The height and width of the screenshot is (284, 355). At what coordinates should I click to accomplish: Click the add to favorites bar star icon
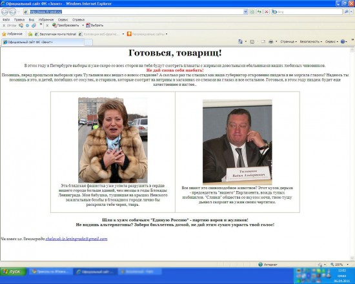(30, 34)
